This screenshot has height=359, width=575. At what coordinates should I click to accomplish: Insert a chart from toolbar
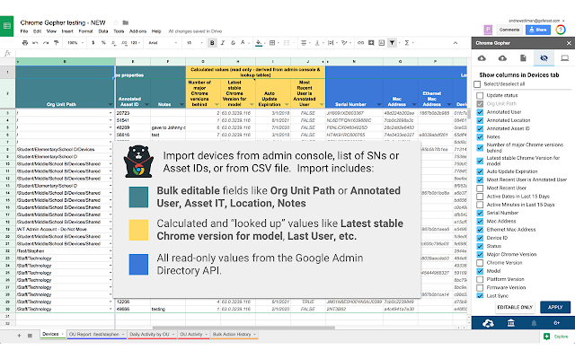tap(381, 43)
